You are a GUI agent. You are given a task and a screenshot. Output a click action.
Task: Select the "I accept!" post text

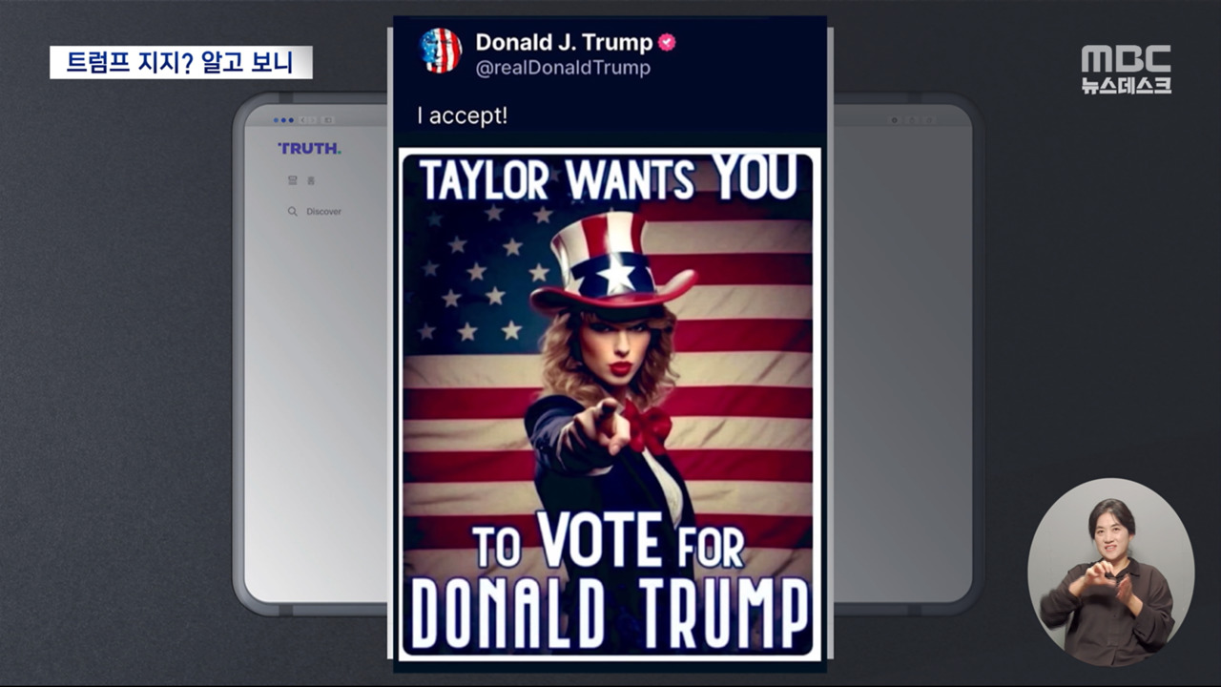[x=462, y=116]
